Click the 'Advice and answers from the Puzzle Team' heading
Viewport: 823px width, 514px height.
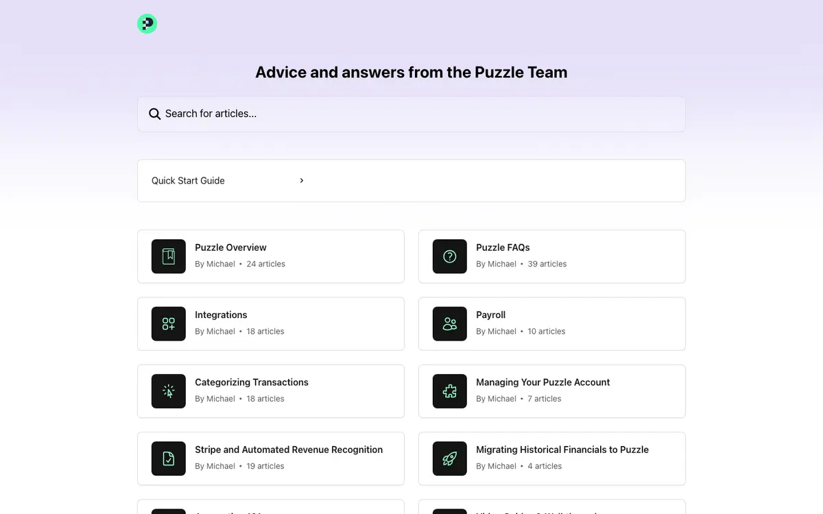(x=411, y=72)
